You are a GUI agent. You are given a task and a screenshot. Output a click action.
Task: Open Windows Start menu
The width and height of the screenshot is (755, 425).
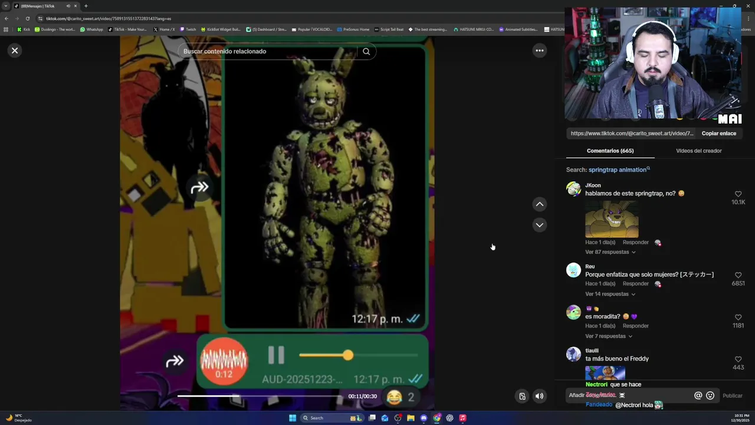coord(293,418)
